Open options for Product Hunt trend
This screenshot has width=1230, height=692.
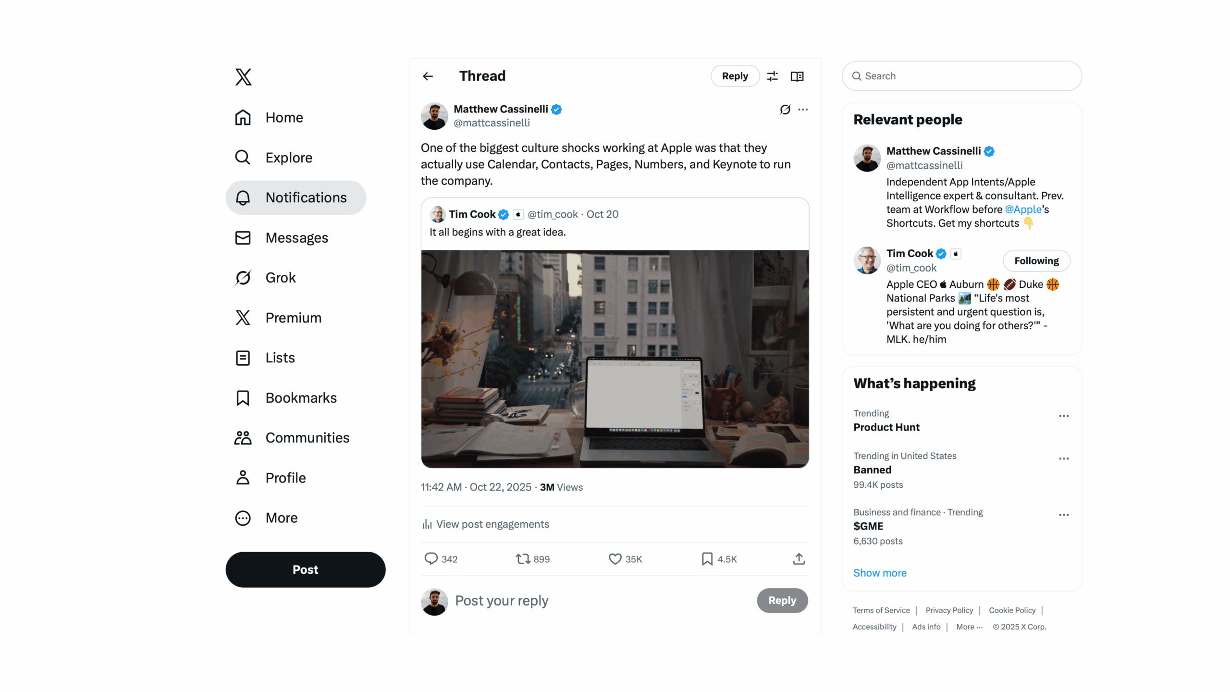coord(1064,416)
